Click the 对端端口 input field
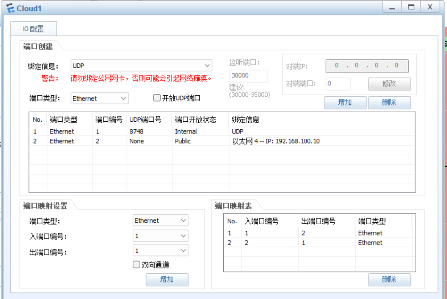The height and width of the screenshot is (299, 447). (x=338, y=84)
